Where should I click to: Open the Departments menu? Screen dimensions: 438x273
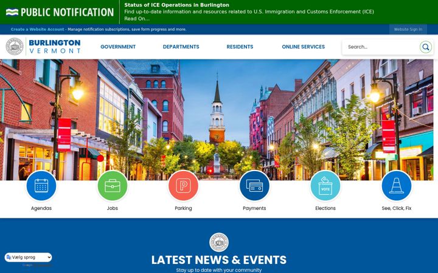point(181,47)
